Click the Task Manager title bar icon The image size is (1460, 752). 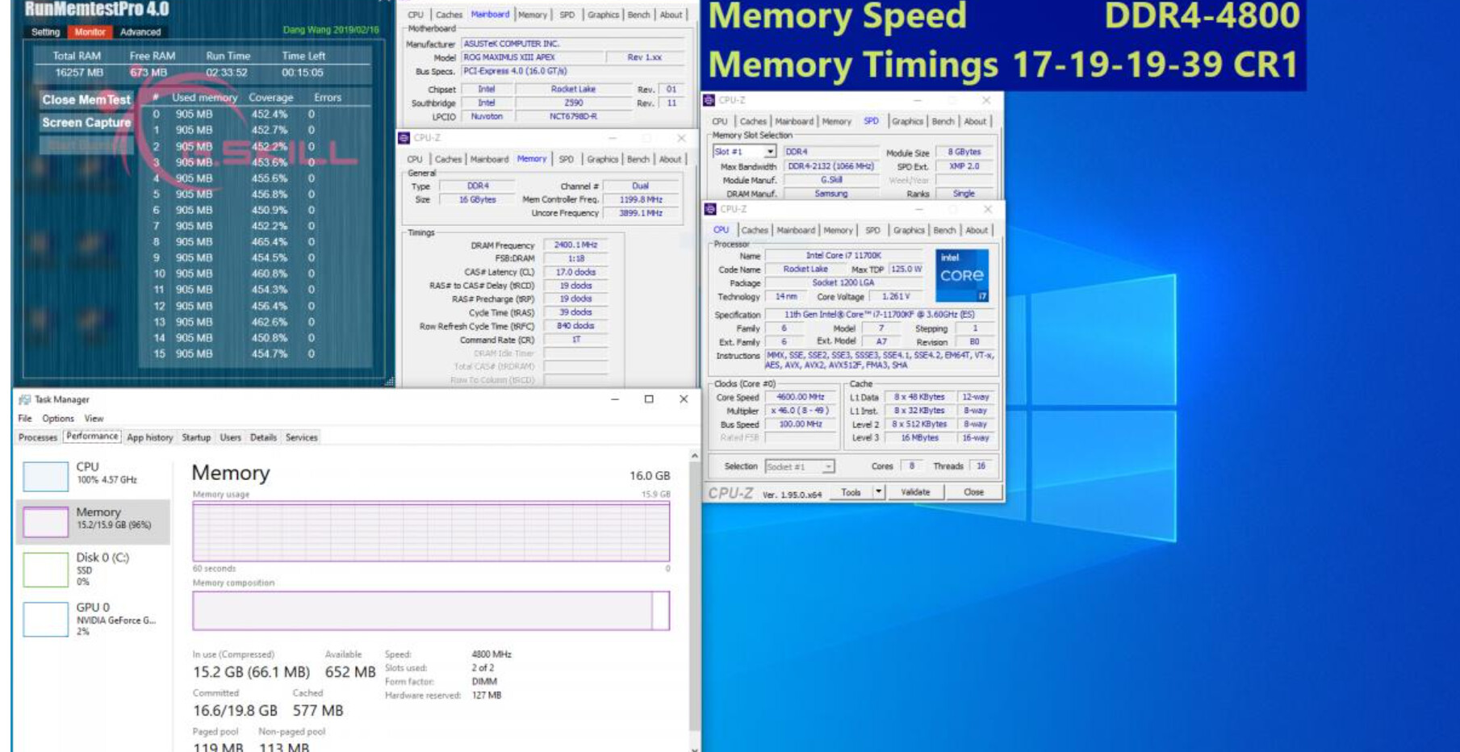24,399
